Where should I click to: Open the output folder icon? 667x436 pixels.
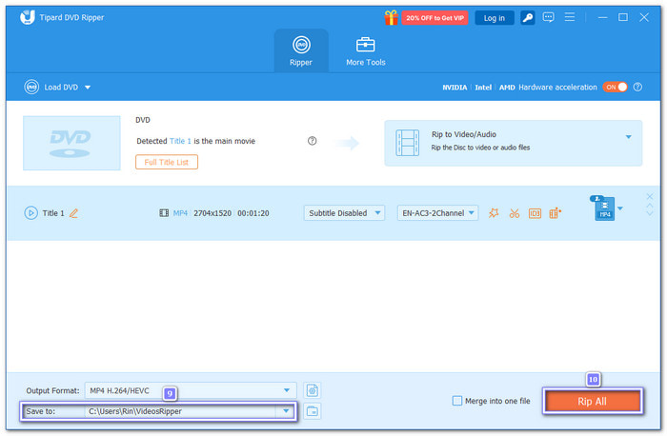tap(313, 411)
